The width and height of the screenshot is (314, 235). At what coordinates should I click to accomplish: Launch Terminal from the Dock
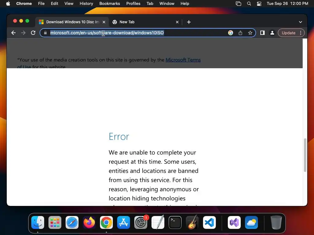pyautogui.click(x=175, y=222)
